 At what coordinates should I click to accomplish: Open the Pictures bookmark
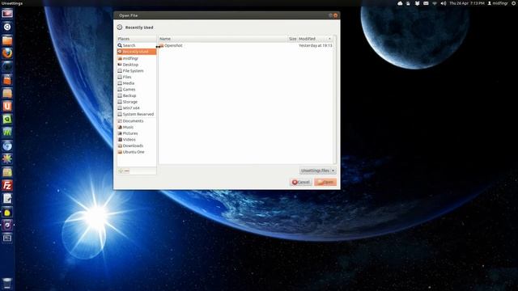tap(137, 133)
